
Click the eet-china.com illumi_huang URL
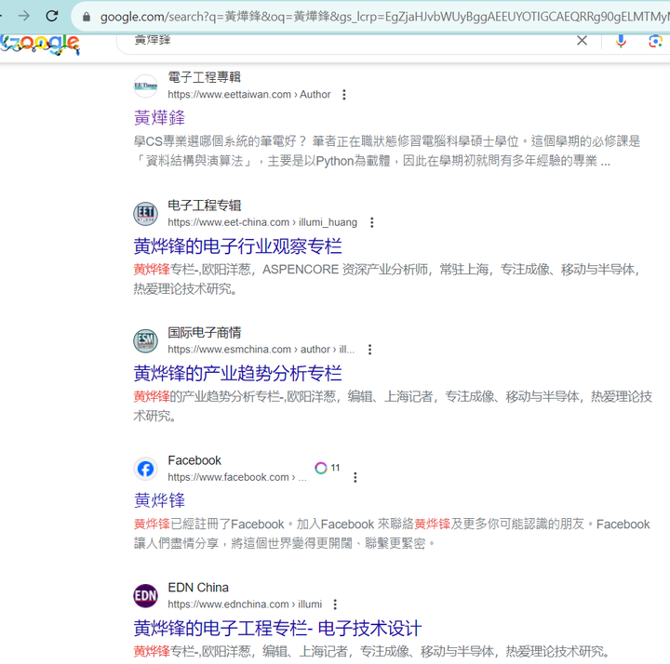coord(262,222)
